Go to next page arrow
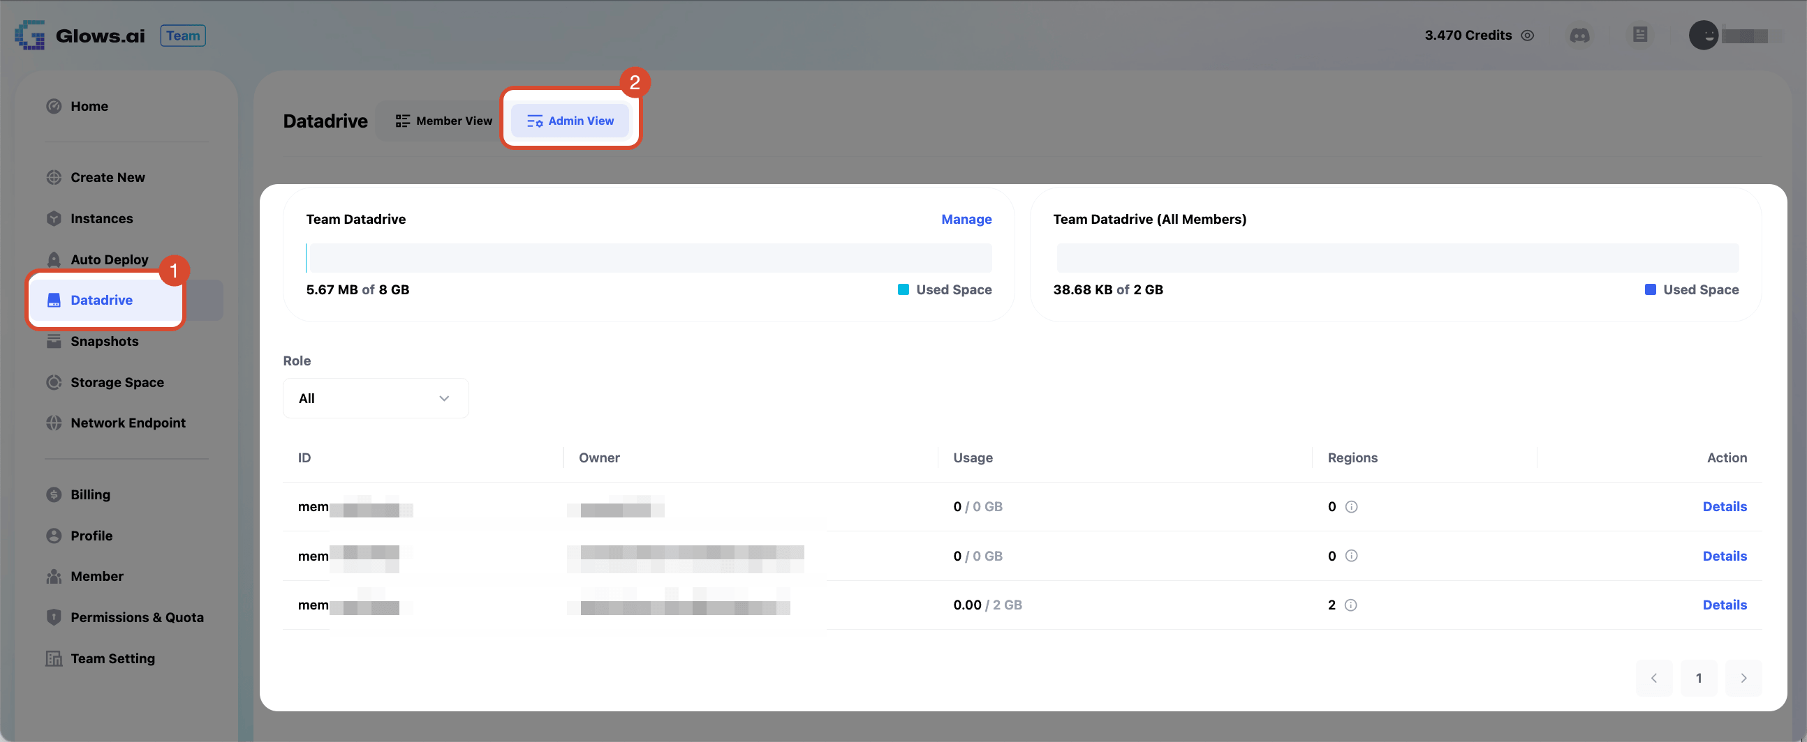Screen dimensions: 1807x742 1744,679
